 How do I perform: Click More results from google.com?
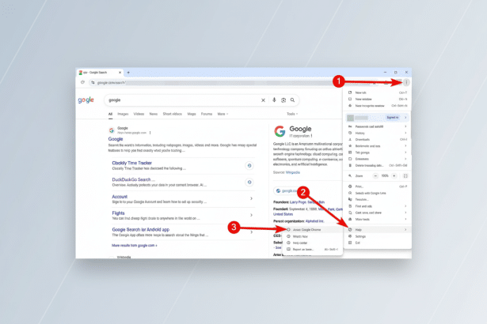(x=135, y=246)
